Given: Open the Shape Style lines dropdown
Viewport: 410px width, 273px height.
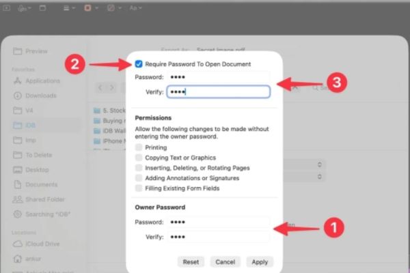Looking at the screenshot, I should [x=69, y=8].
